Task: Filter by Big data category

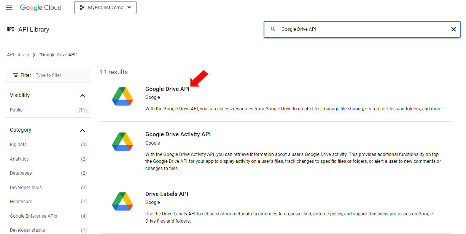Action: tap(18, 145)
